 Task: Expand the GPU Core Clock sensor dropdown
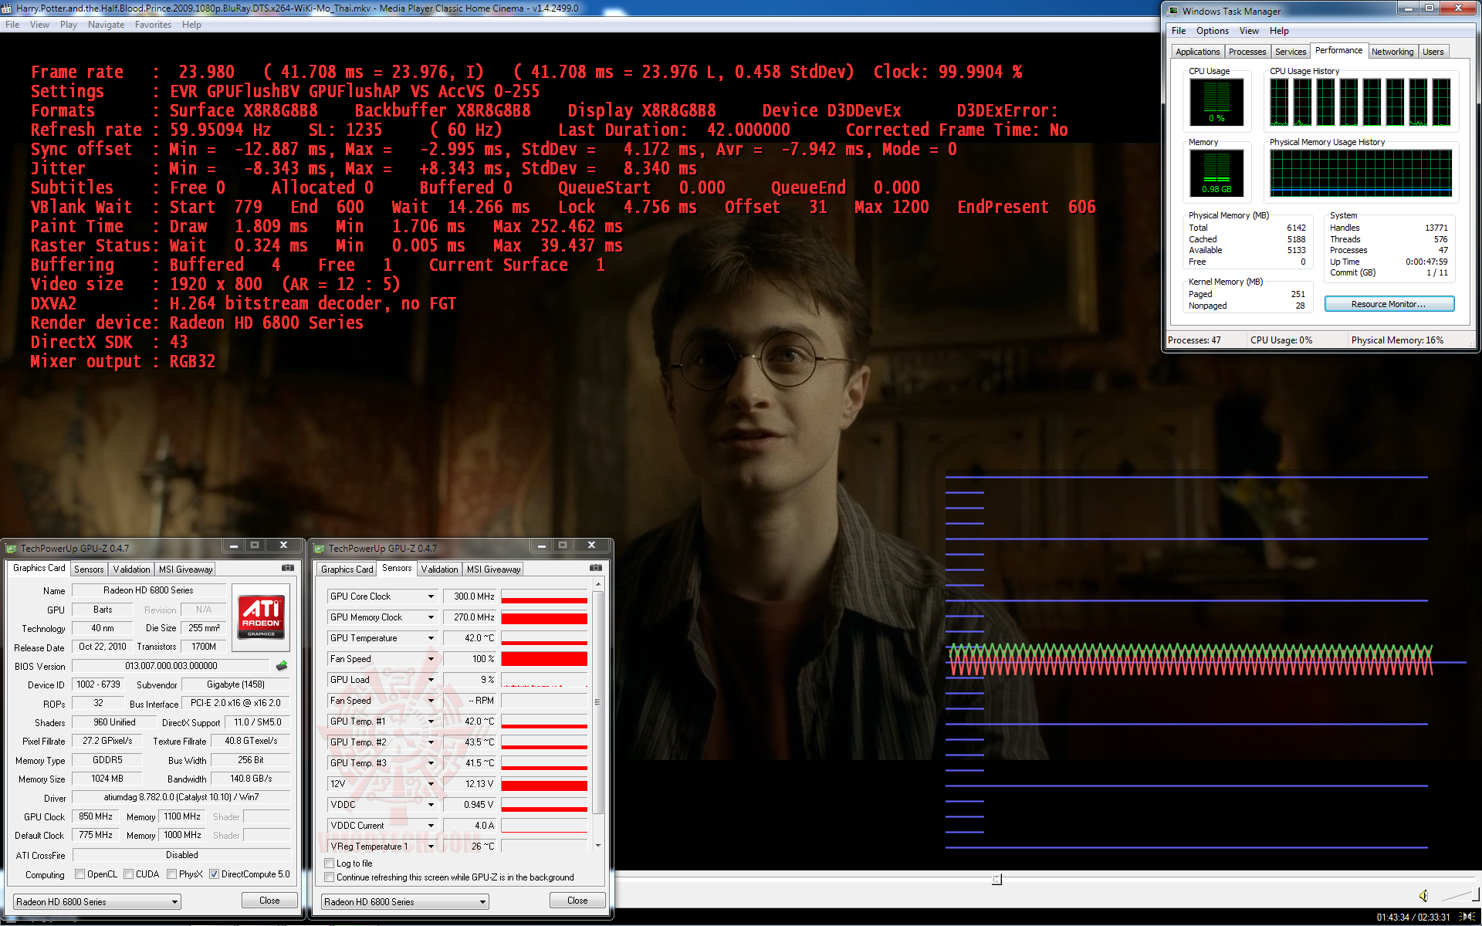431,596
